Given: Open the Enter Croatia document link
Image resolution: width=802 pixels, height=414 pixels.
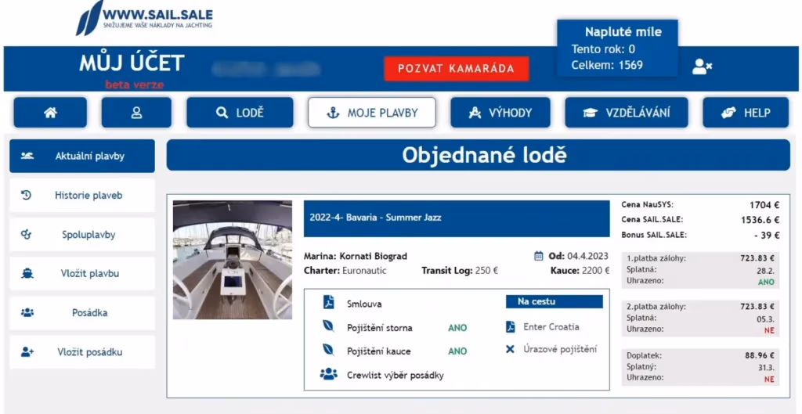Looking at the screenshot, I should pos(551,327).
